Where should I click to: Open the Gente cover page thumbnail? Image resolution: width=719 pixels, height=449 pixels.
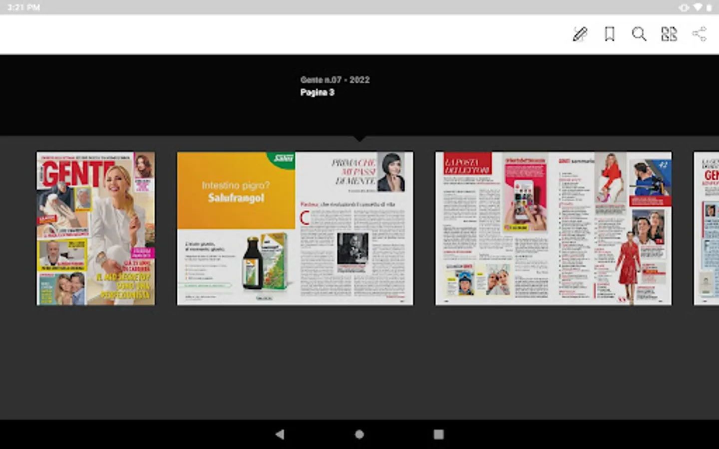tap(95, 228)
